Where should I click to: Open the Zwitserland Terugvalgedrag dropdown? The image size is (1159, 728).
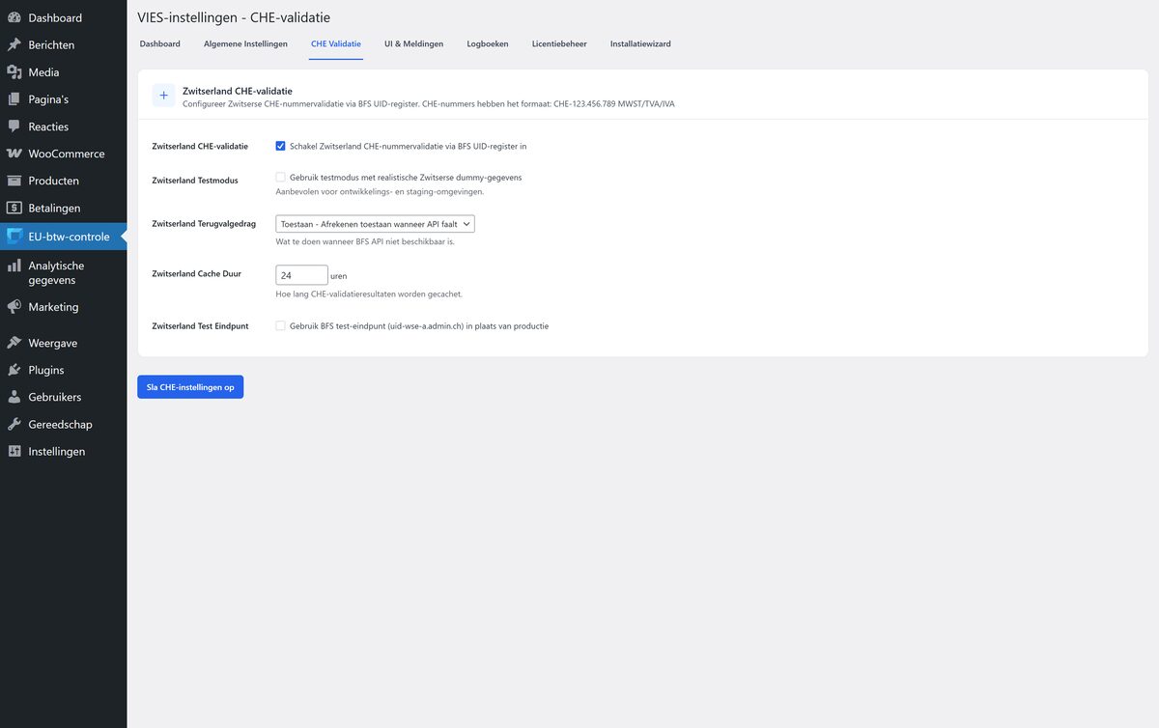click(375, 224)
